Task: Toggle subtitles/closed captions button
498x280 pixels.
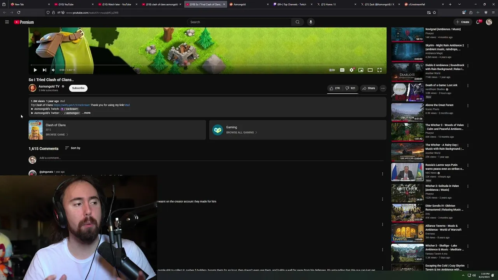Action: 342,70
